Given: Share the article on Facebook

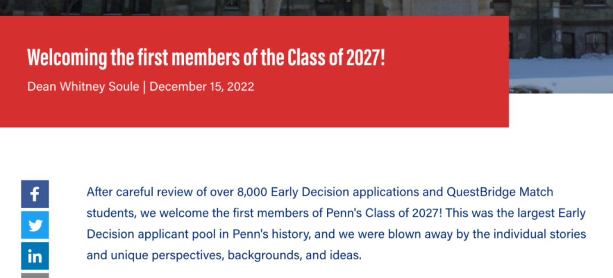Looking at the screenshot, I should [x=35, y=194].
